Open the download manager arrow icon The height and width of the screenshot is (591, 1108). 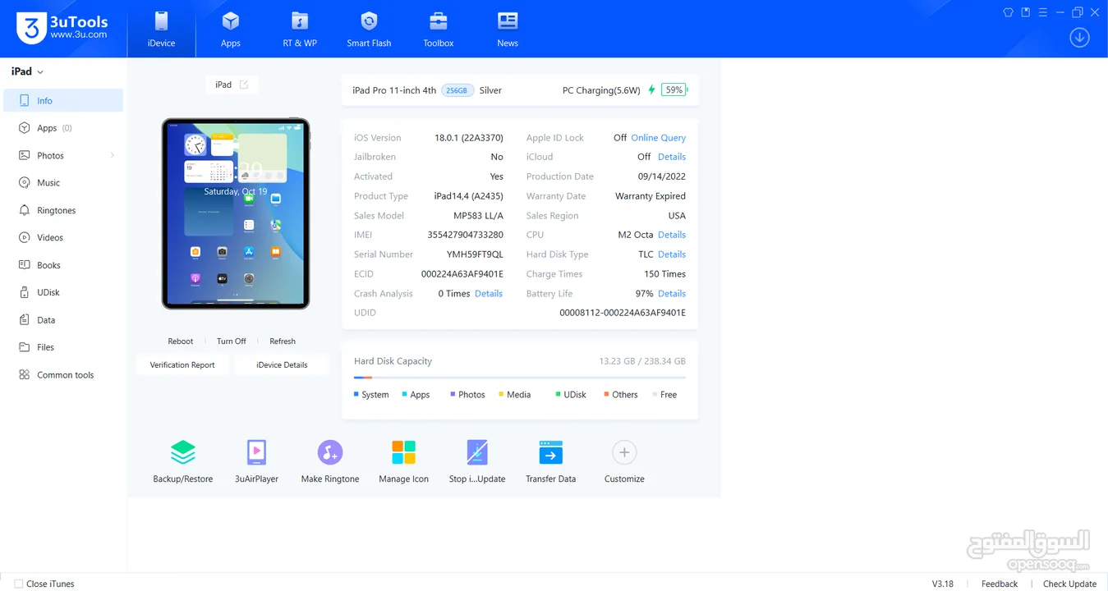point(1079,37)
